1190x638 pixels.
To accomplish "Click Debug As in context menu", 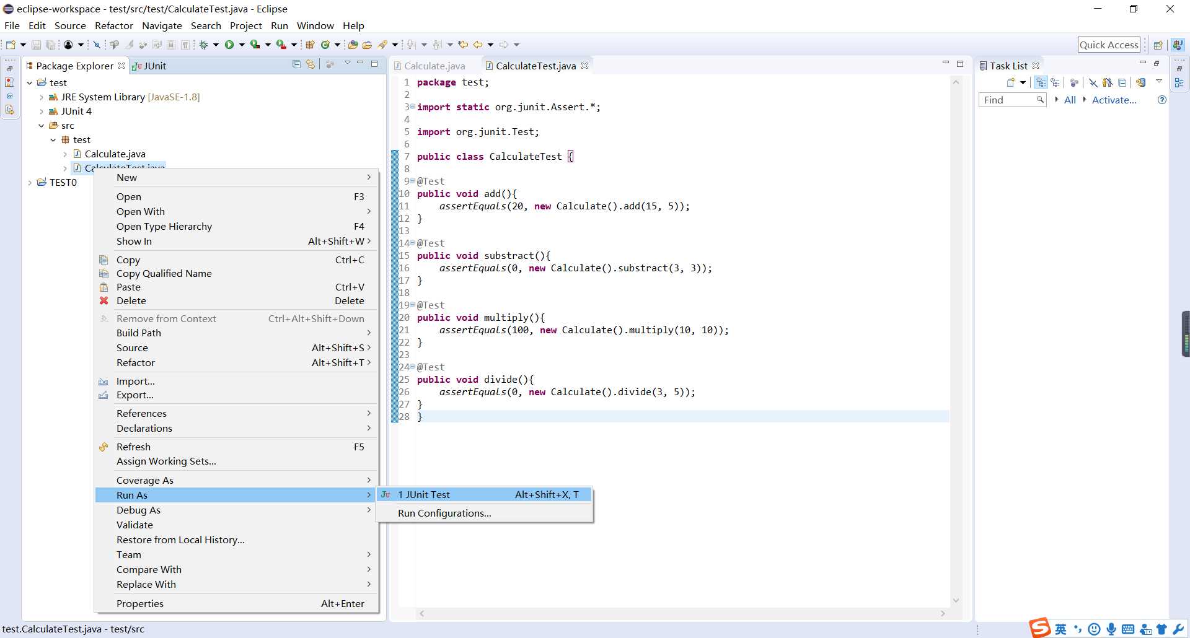I will (236, 510).
